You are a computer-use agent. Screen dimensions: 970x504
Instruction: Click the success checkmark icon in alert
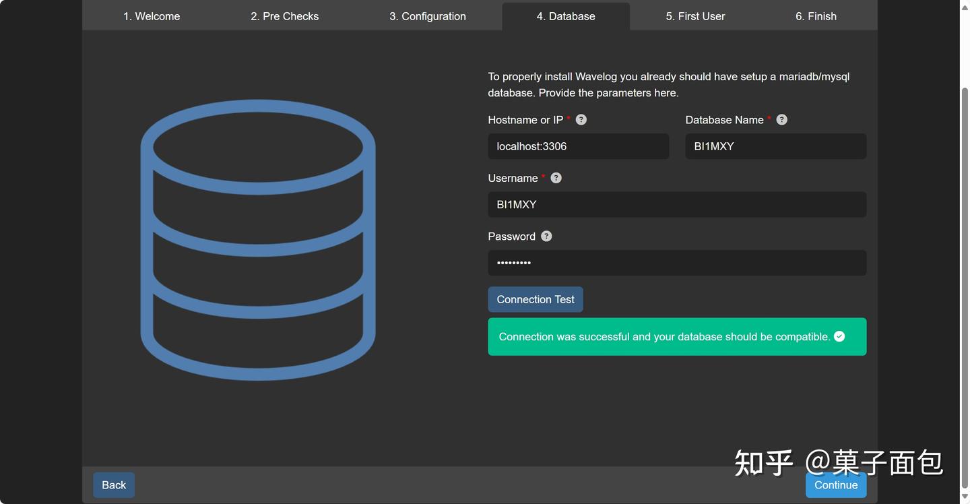coord(839,336)
